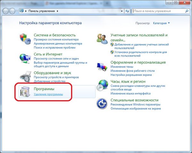This screenshot has width=192, height=153.
Task: Open Выбор параметров домашней группы link
Action: coord(60,64)
